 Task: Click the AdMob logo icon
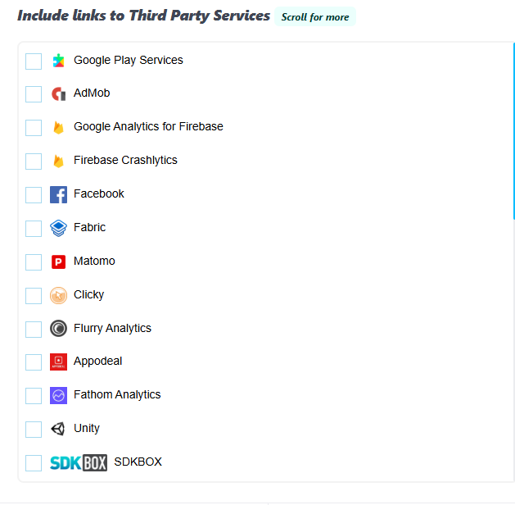pyautogui.click(x=58, y=94)
